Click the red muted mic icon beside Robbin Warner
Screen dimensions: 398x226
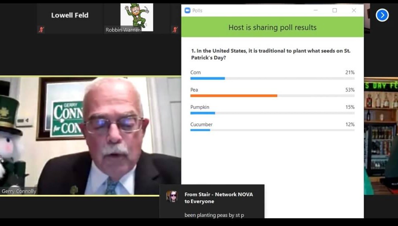click(175, 30)
